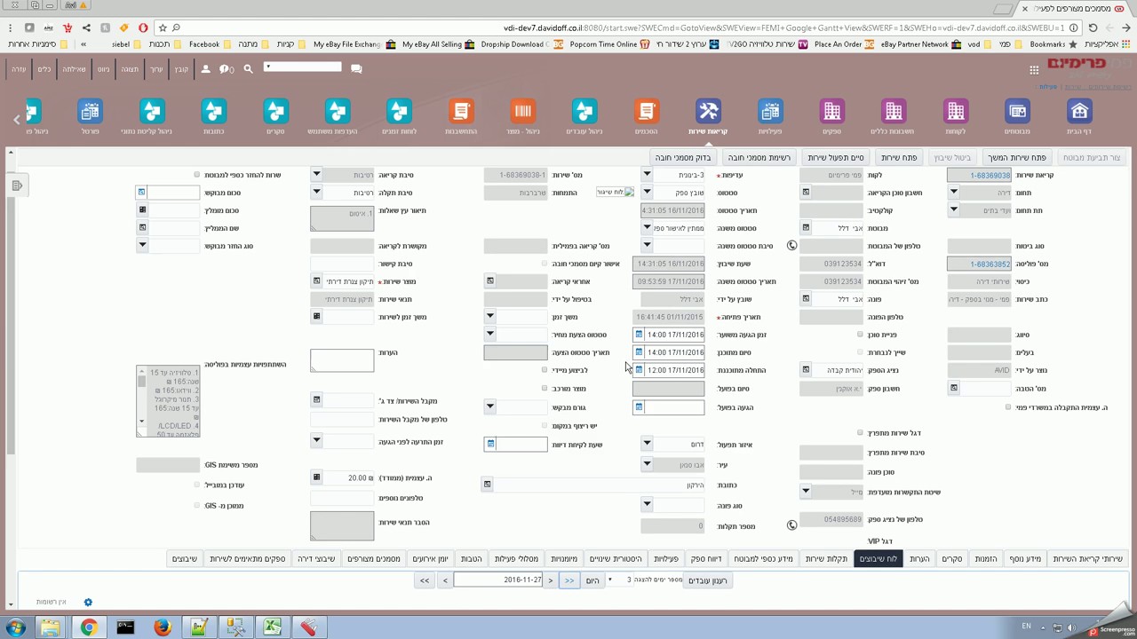The width and height of the screenshot is (1137, 639).
Task: Toggle ה. עצמית התקבלה במשרדי פמי checkbox
Action: pyautogui.click(x=1008, y=407)
